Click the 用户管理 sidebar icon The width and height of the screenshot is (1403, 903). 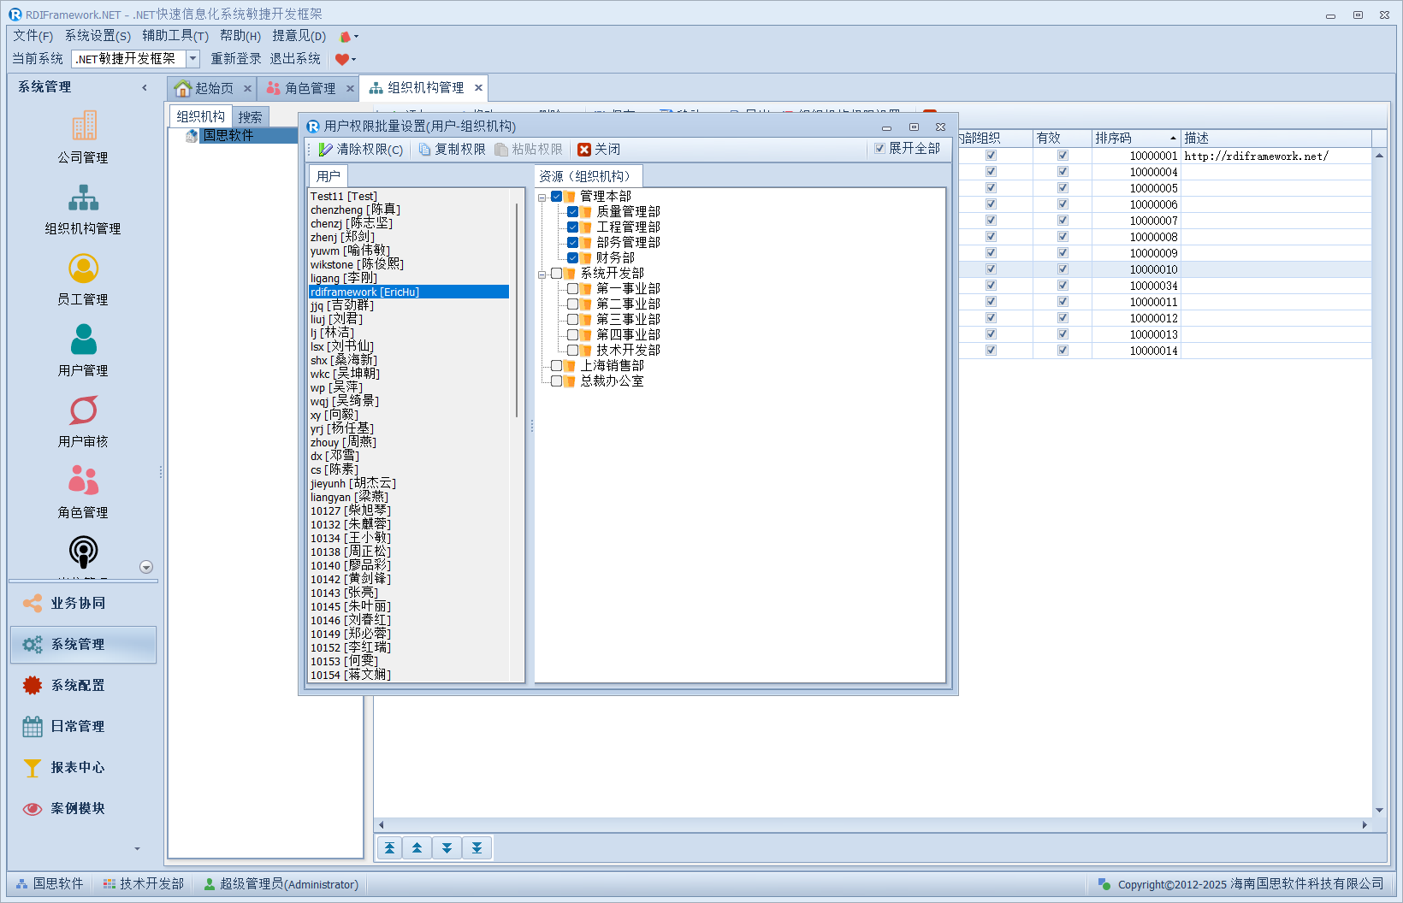83,340
